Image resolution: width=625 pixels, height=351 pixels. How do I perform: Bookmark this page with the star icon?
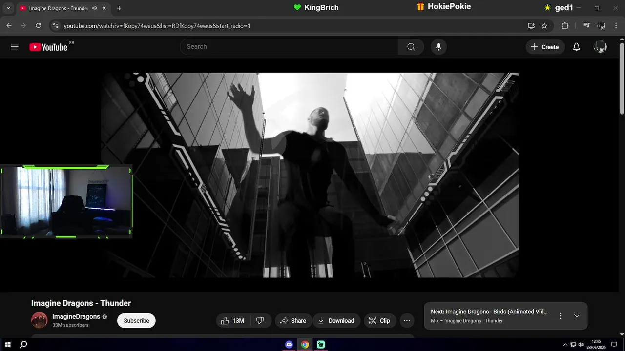(544, 25)
